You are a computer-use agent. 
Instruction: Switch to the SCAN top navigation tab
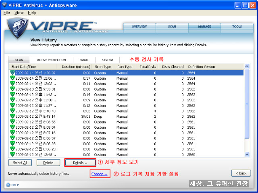172,27
